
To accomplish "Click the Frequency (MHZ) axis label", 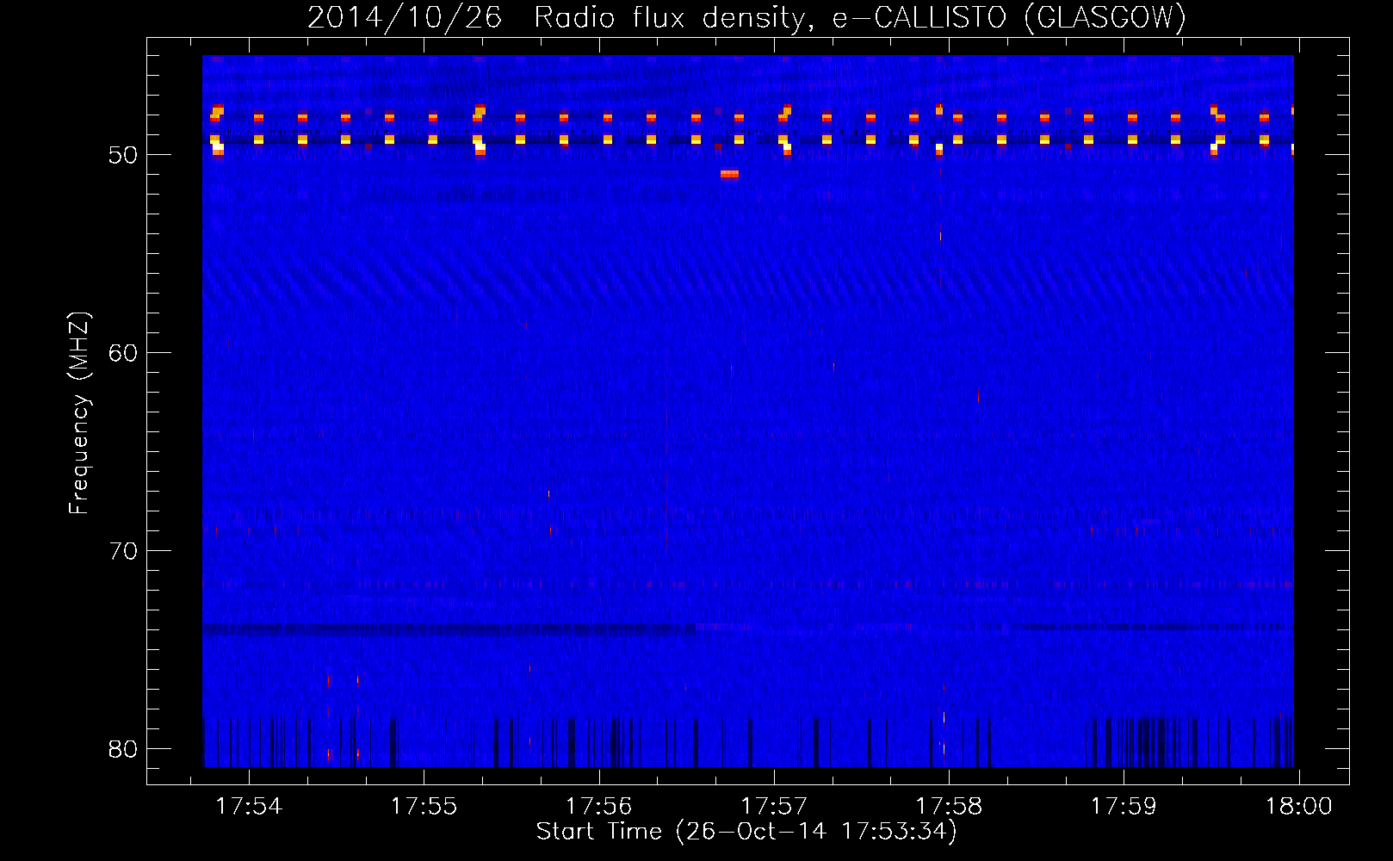I will click(79, 413).
